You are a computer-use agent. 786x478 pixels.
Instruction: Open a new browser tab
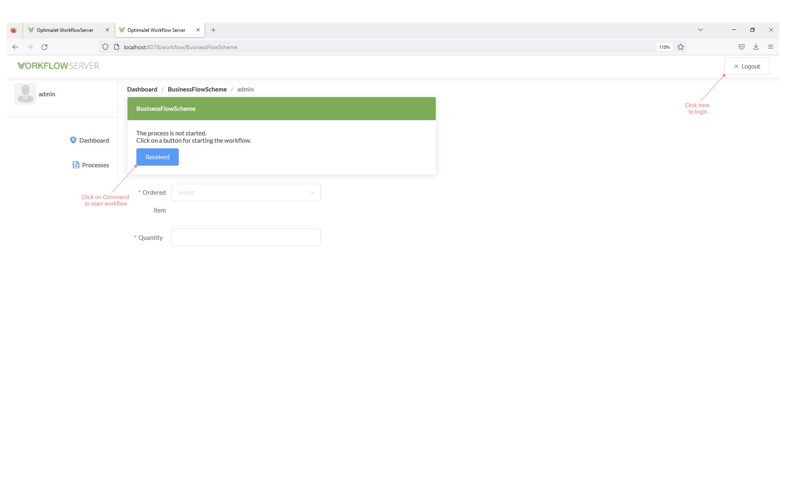click(213, 30)
